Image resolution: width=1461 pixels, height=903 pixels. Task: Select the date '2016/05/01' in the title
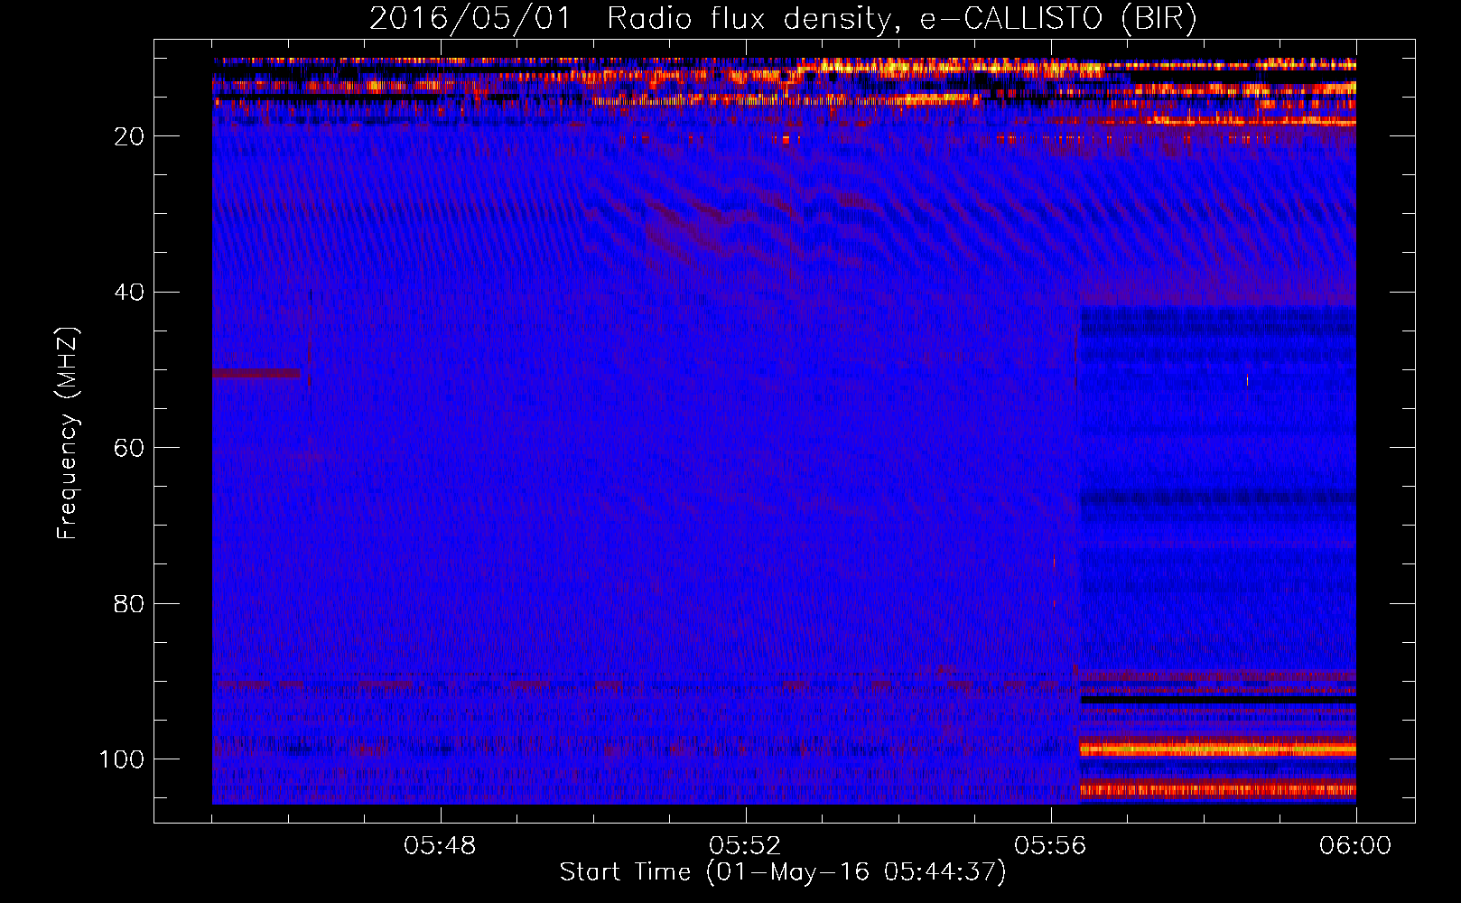coord(470,19)
